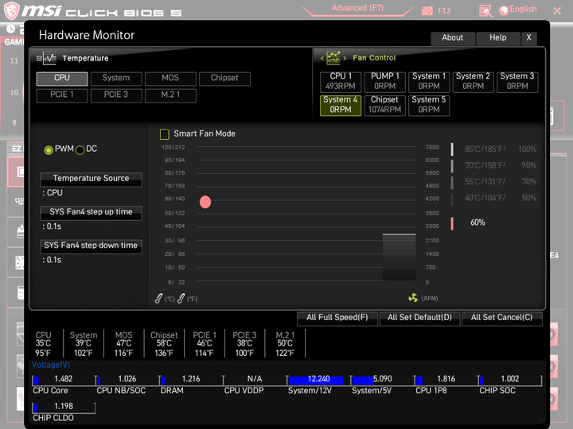
Task: Click the 55°C/131°F 70% threshold bar
Action: (452, 182)
